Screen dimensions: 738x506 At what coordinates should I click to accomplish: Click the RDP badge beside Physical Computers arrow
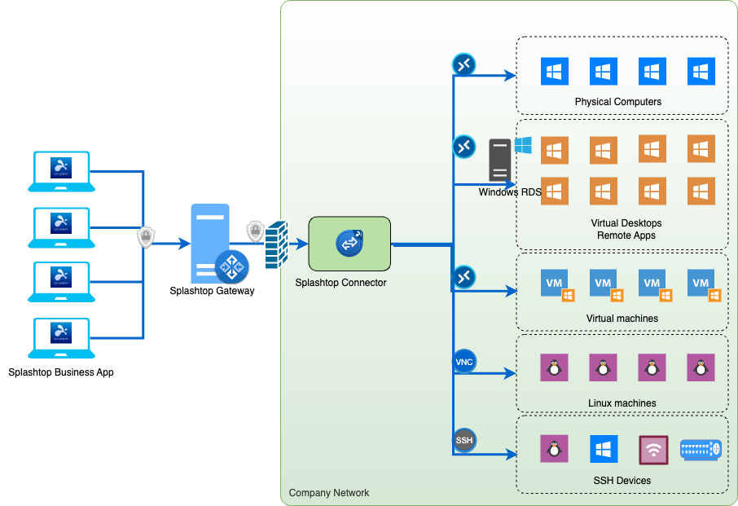[x=464, y=64]
